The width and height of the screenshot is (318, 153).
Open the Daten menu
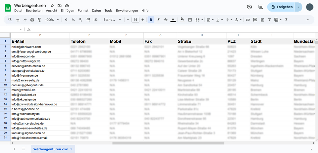pos(96,11)
